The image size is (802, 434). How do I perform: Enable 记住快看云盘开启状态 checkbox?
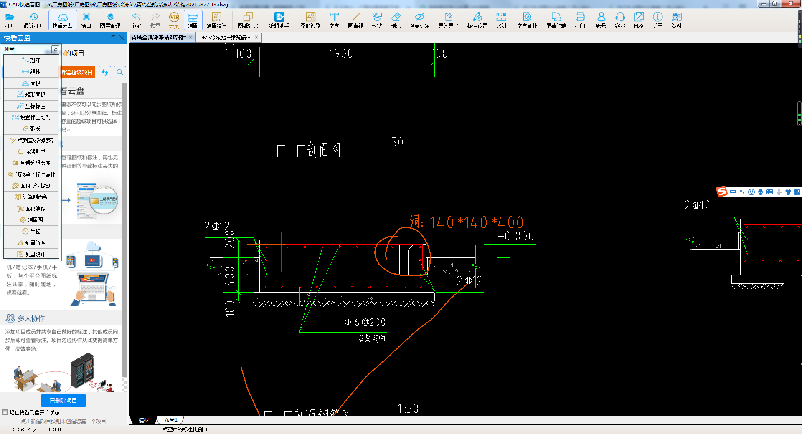coord(5,412)
